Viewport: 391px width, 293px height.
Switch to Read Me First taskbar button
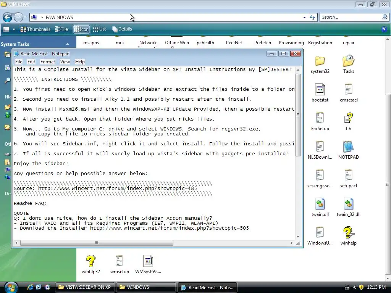point(207,288)
